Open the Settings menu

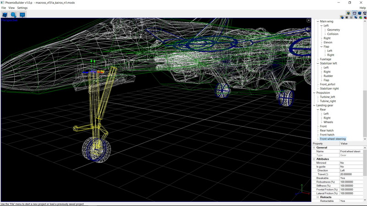click(x=22, y=8)
